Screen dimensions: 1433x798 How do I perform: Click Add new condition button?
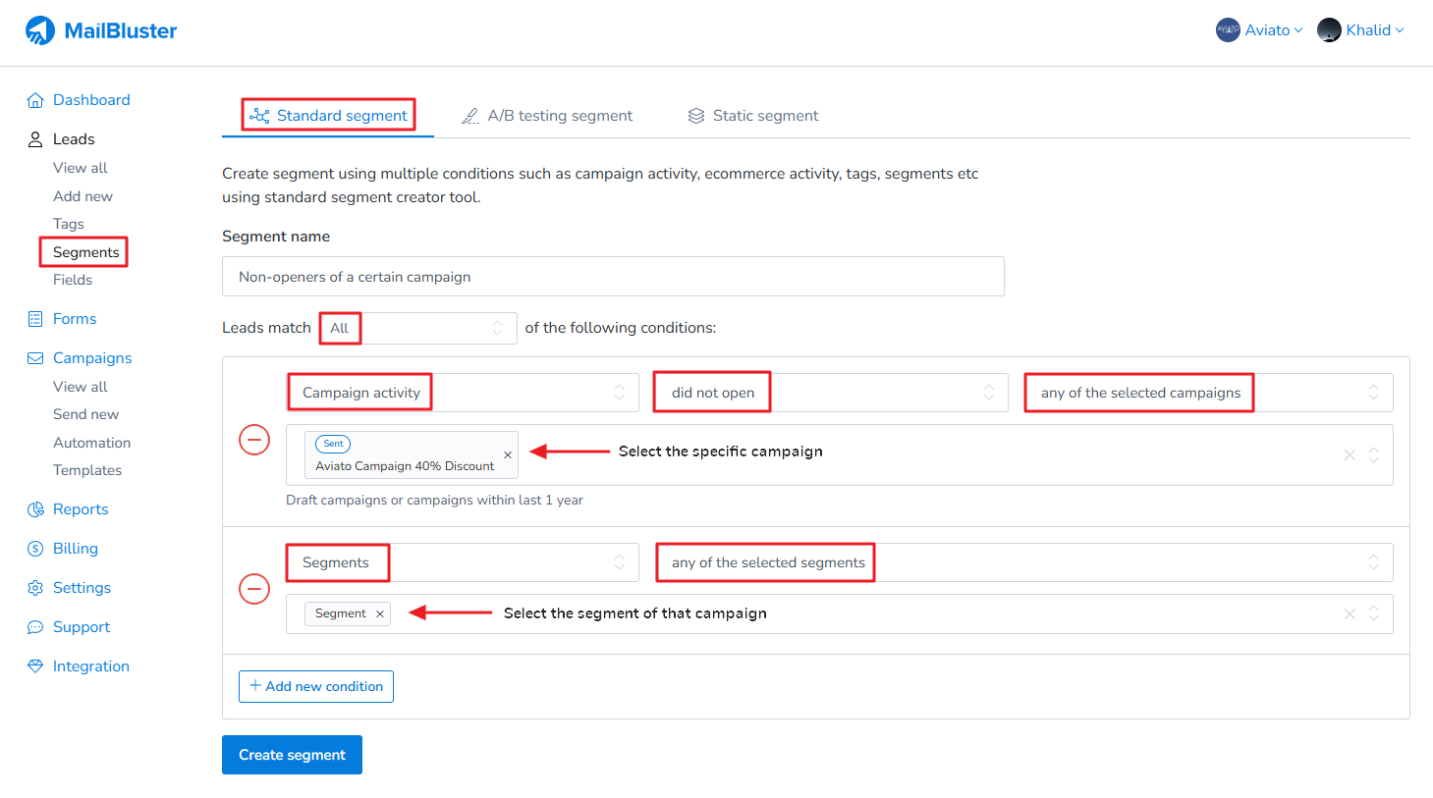click(316, 687)
